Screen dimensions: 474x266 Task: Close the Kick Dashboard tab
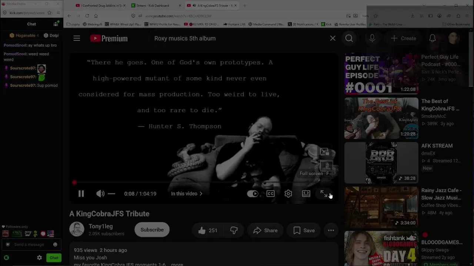click(x=180, y=6)
